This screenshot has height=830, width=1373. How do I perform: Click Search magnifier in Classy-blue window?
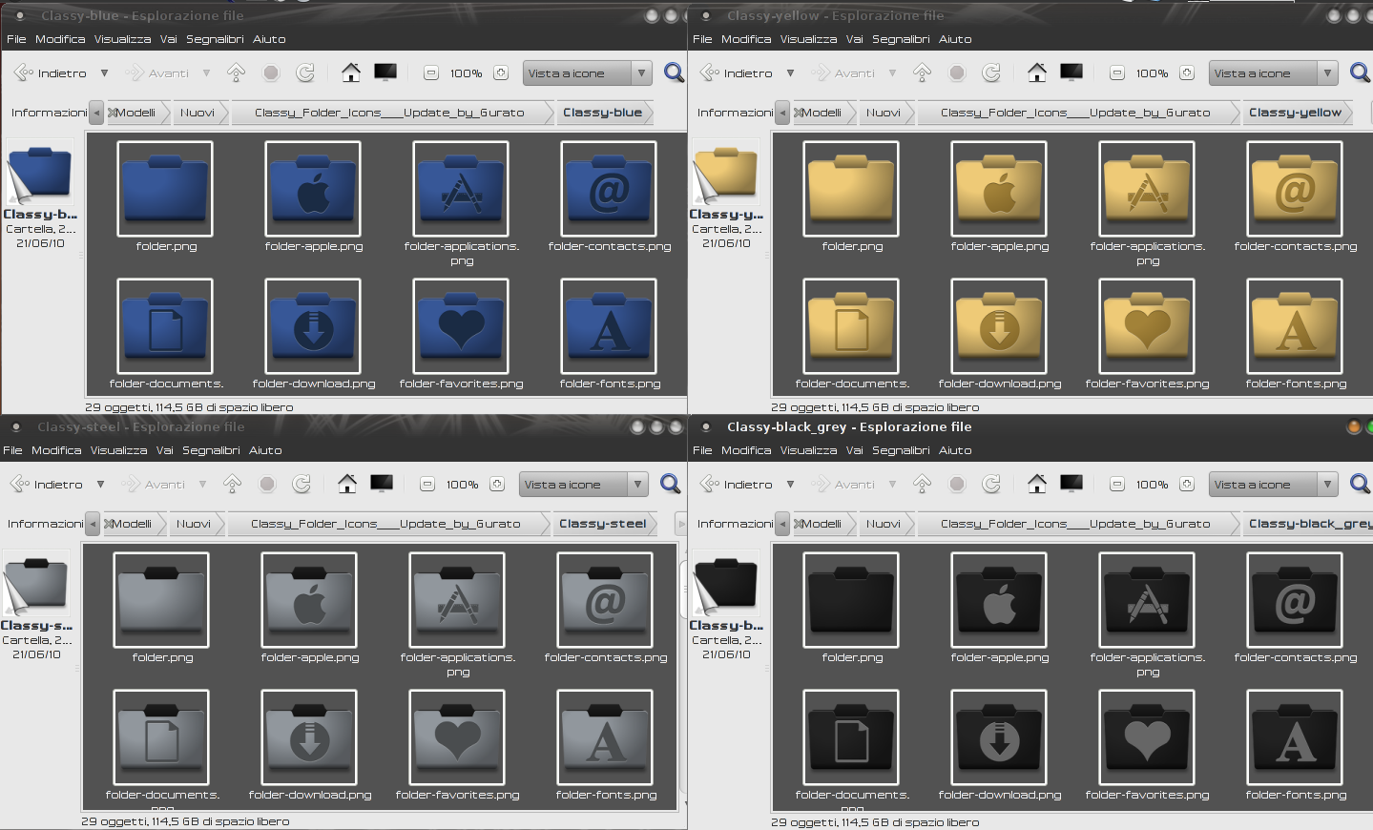674,73
